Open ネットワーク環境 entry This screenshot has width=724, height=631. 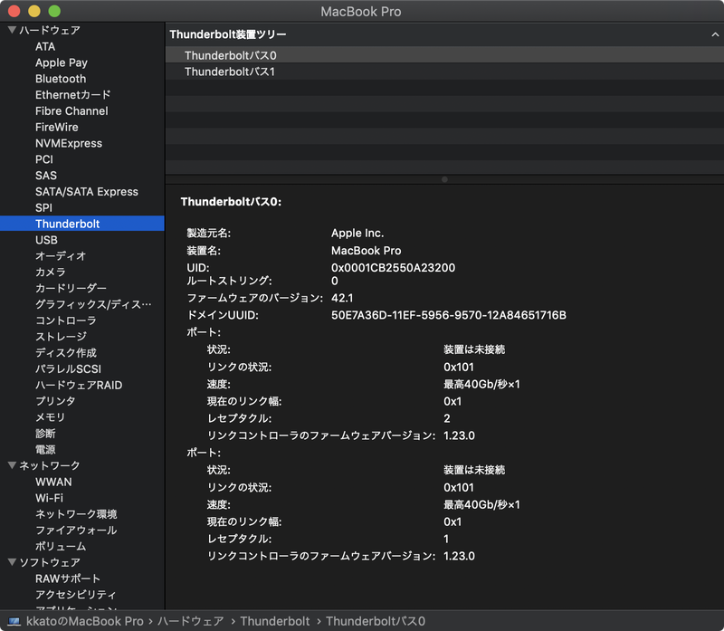click(x=76, y=514)
